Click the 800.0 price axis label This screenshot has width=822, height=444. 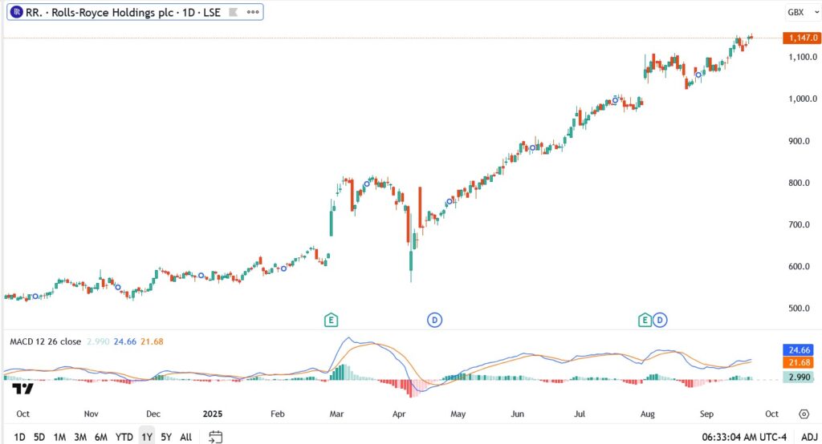click(800, 183)
